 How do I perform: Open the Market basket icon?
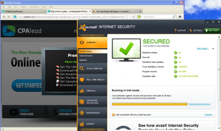[82, 124]
